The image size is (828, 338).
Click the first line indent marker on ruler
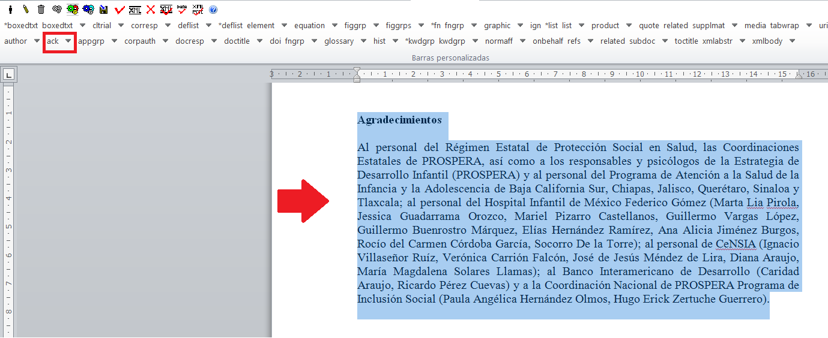(x=357, y=71)
